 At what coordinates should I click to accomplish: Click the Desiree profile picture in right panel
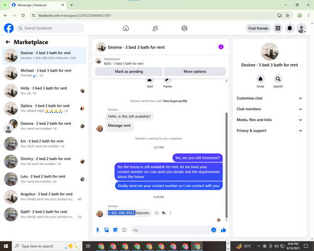[x=269, y=51]
